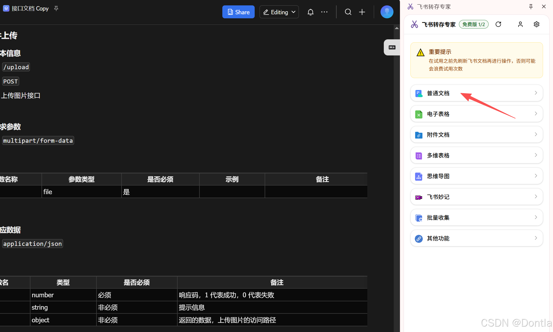Open the 多维表格 menu item
Screen dimensions: 553x332
[476, 155]
